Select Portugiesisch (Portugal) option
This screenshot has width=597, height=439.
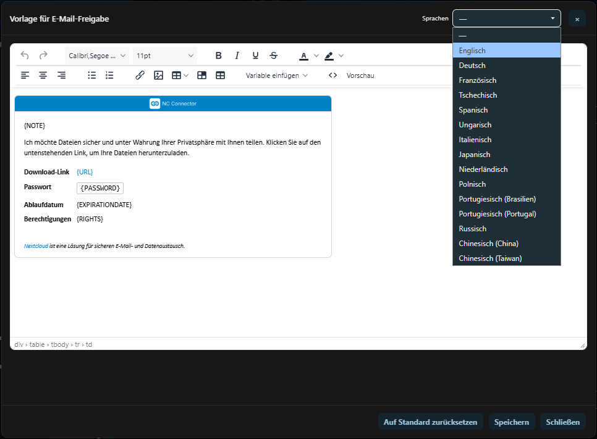pos(506,214)
